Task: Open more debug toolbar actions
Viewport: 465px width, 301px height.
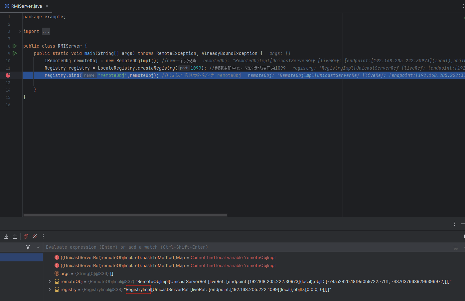Action: tap(43, 236)
